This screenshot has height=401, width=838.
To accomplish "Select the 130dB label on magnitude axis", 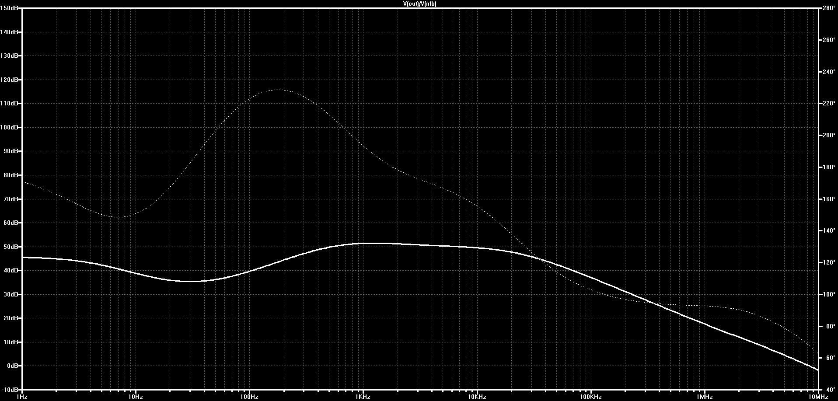I will [x=9, y=56].
